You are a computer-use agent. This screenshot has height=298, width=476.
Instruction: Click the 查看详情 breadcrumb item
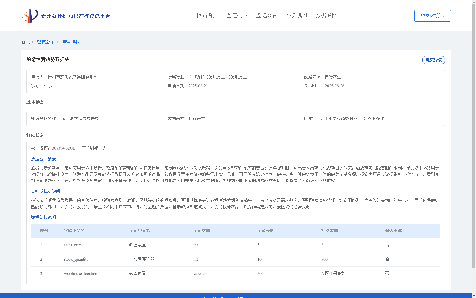(71, 42)
